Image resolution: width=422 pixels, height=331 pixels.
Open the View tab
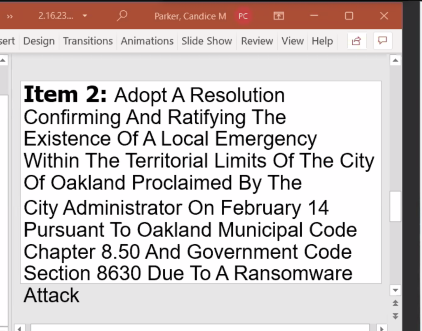click(293, 41)
